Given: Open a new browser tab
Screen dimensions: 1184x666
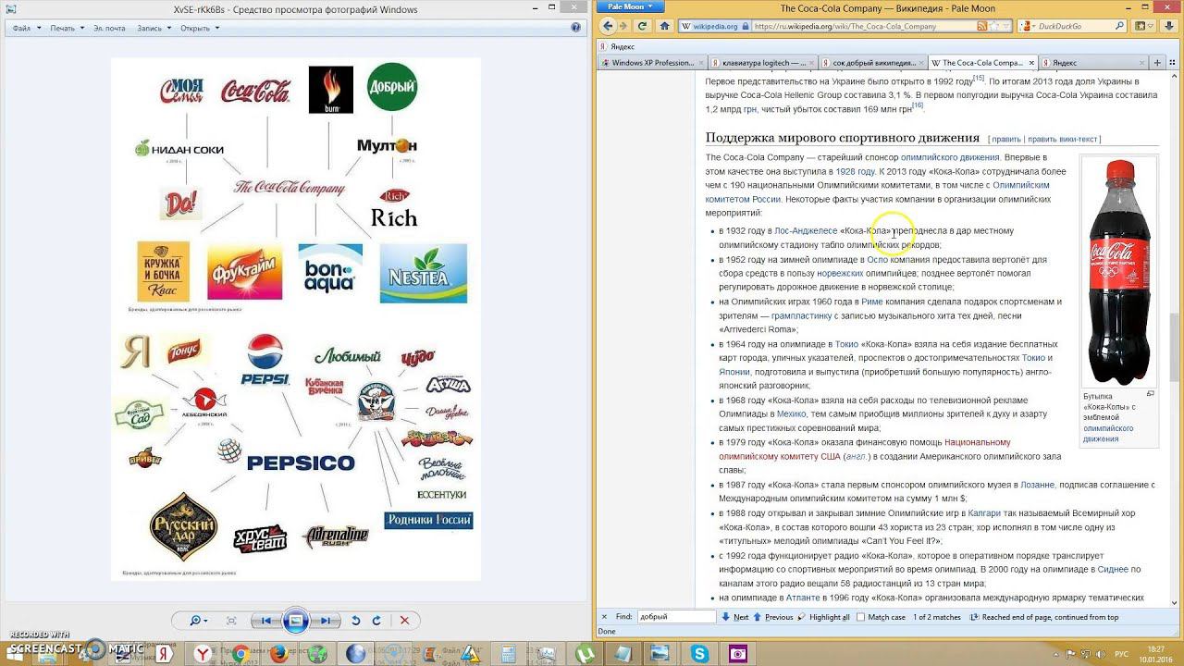Looking at the screenshot, I should [x=1157, y=63].
